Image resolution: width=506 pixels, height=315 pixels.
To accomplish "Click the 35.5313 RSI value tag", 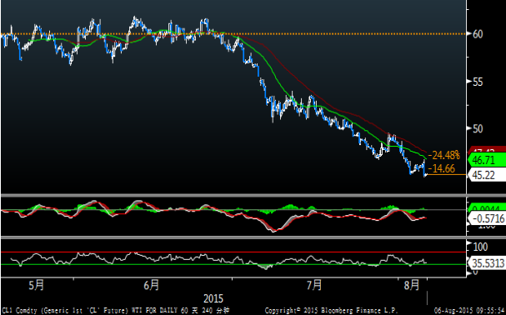I will [487, 263].
